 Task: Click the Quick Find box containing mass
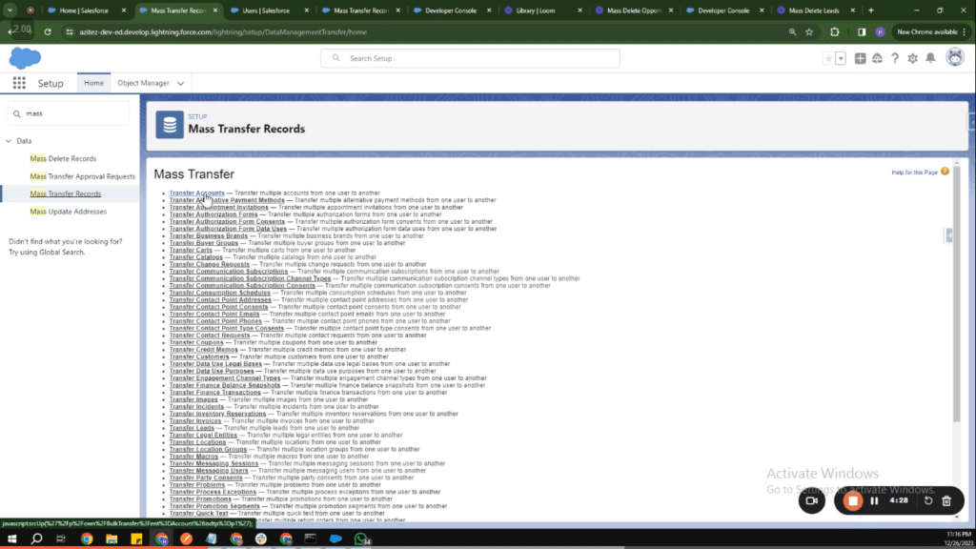tap(69, 114)
